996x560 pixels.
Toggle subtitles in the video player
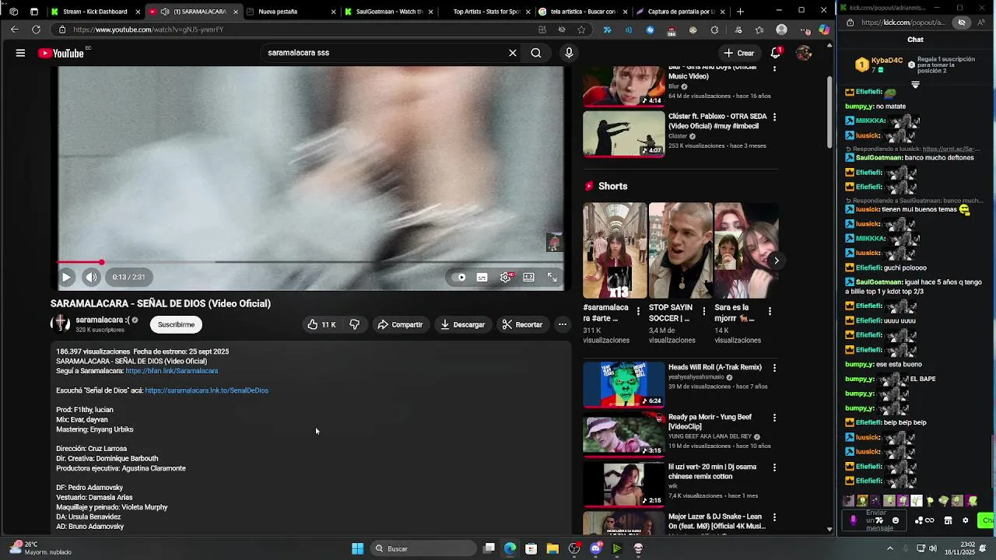482,277
